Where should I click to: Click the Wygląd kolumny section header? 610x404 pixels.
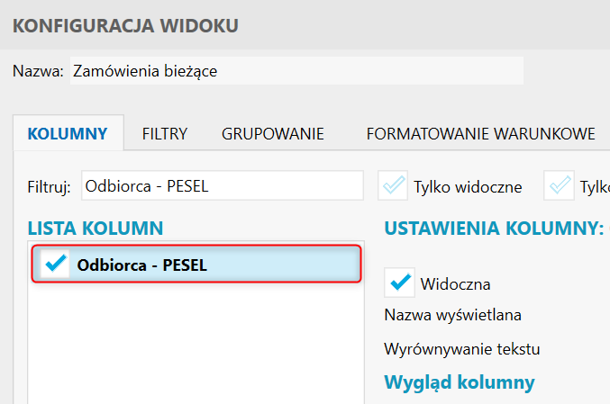pyautogui.click(x=460, y=382)
